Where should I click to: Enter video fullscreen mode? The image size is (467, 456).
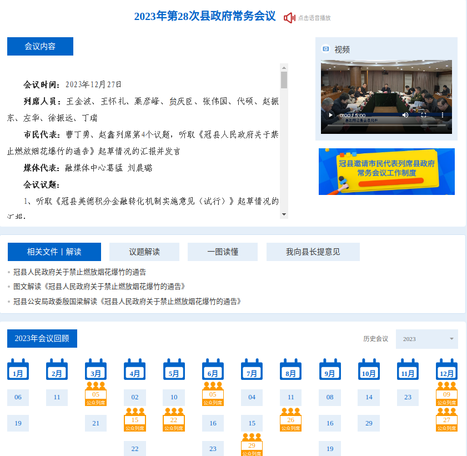tap(424, 115)
